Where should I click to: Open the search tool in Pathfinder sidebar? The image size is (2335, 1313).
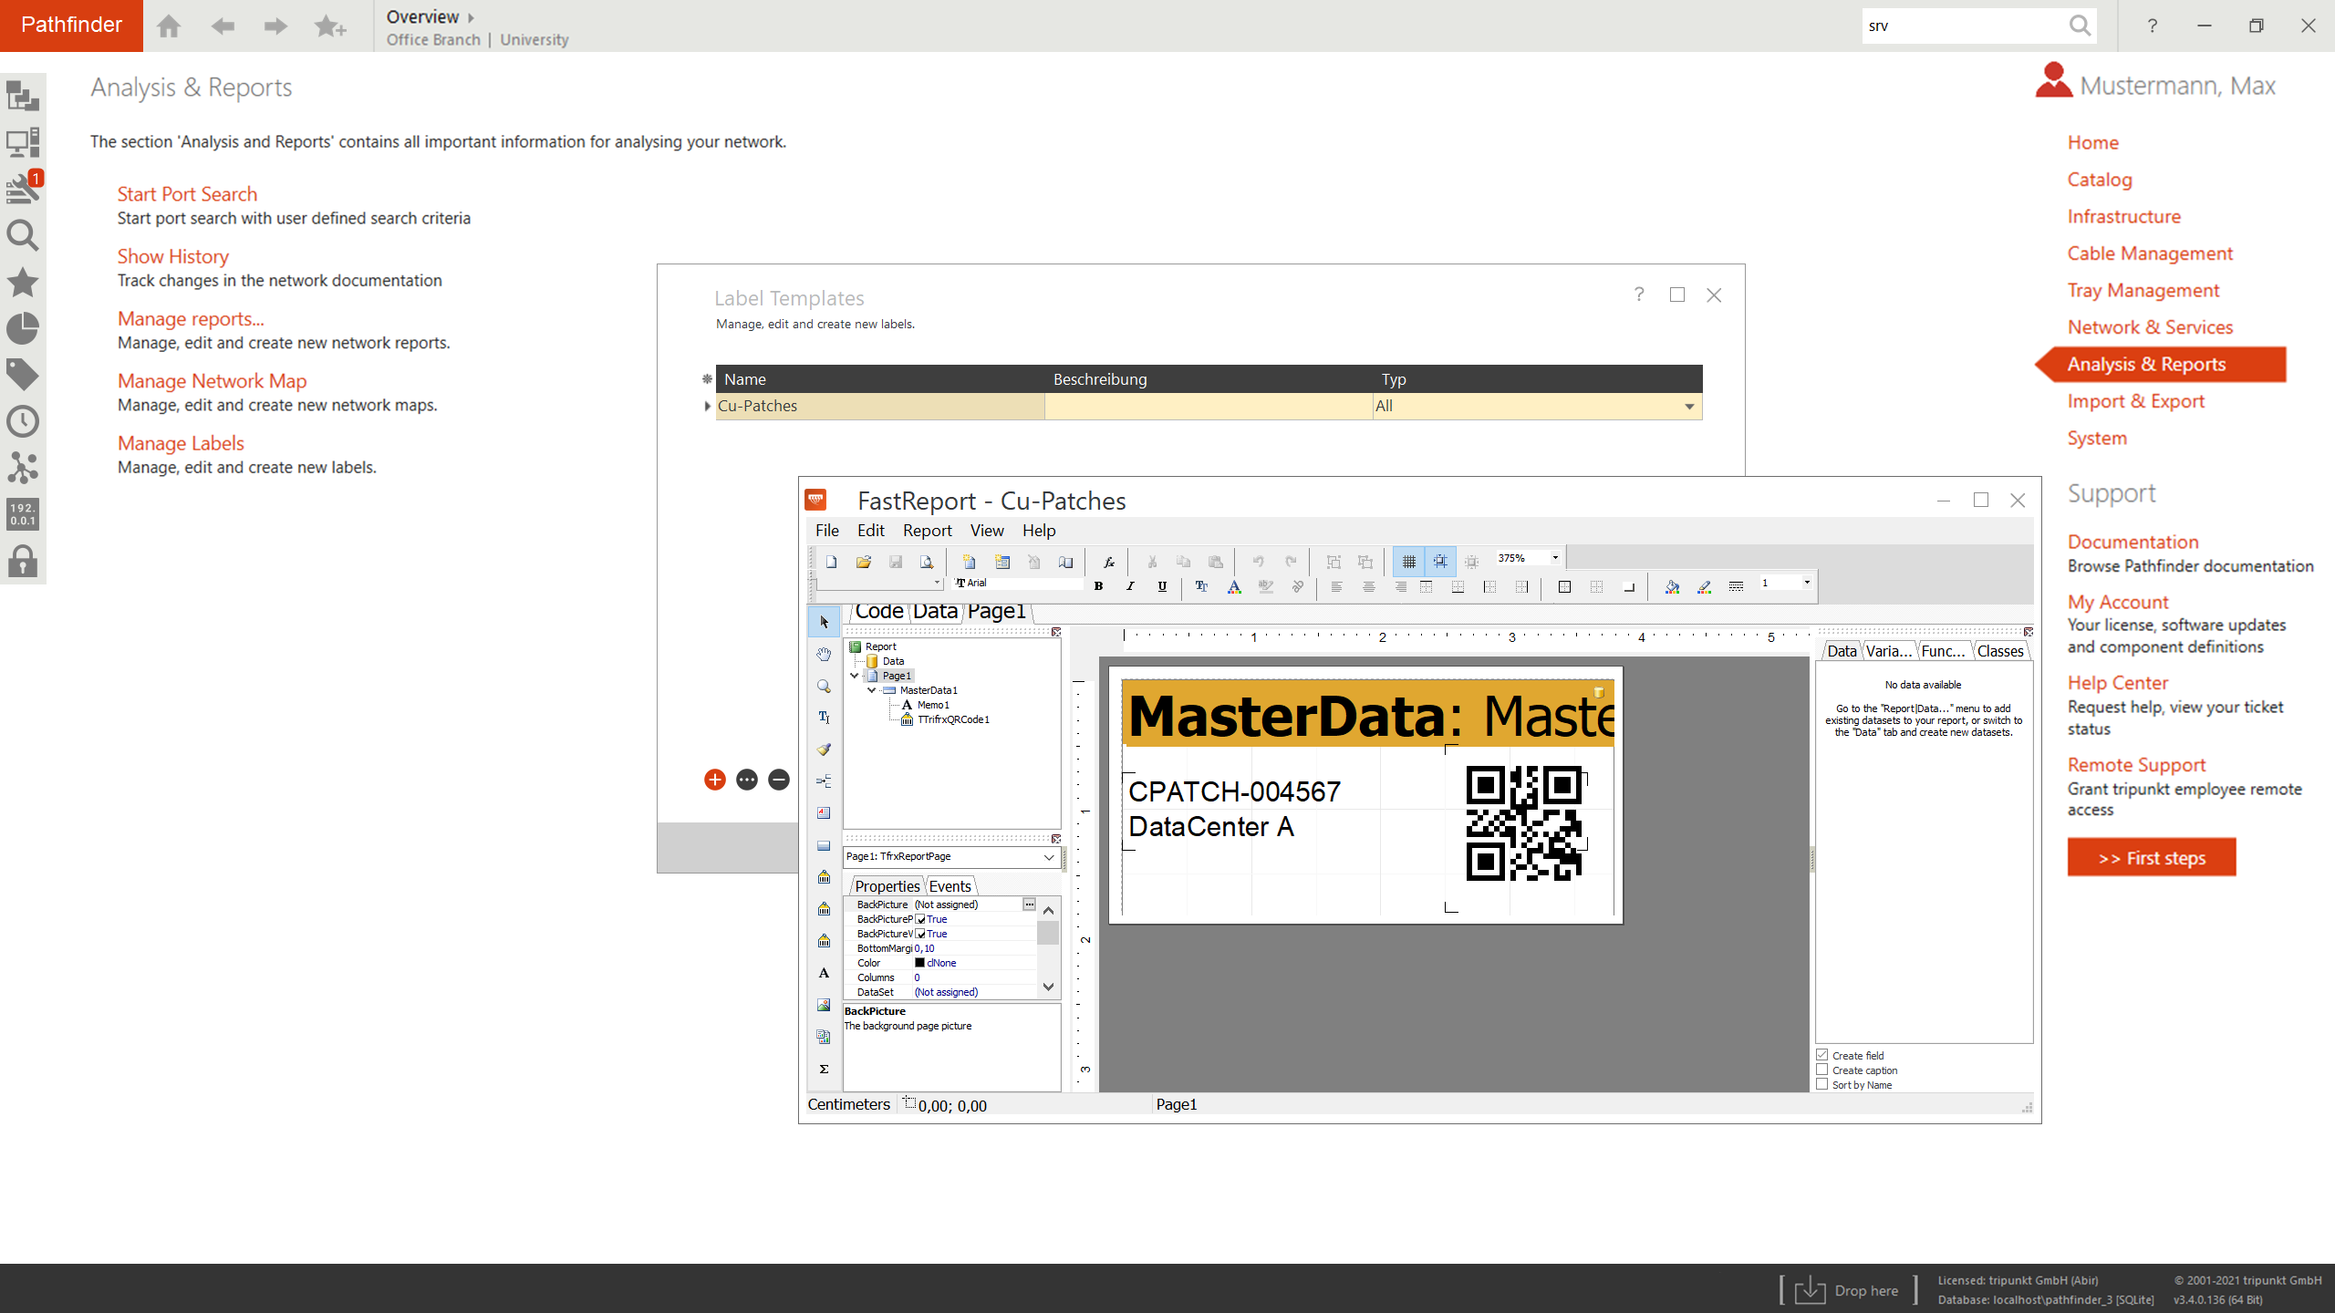[x=23, y=236]
